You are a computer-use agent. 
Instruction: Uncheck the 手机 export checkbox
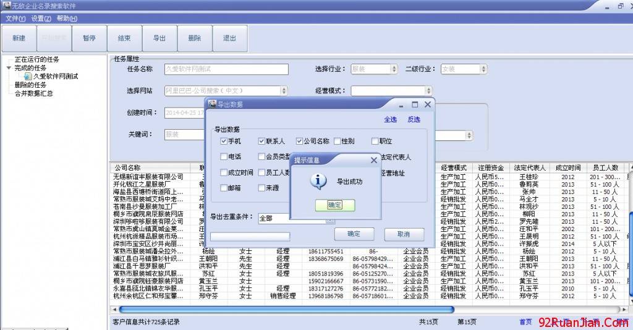(224, 141)
